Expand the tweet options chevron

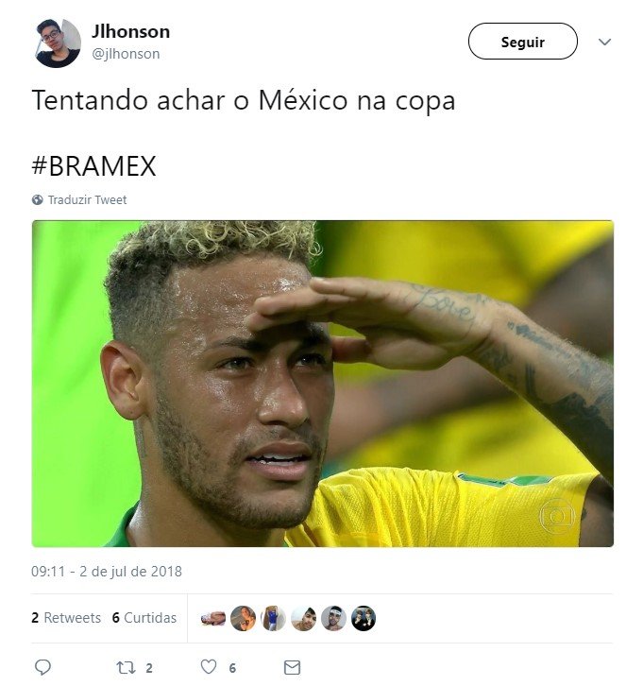(x=604, y=42)
